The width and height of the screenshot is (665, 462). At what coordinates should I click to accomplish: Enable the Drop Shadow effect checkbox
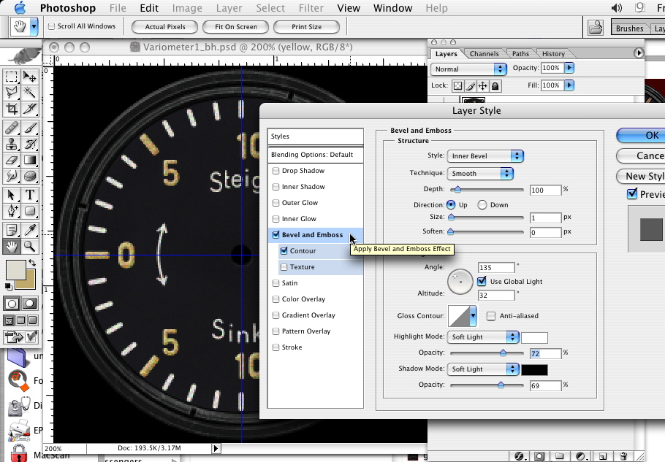[275, 171]
